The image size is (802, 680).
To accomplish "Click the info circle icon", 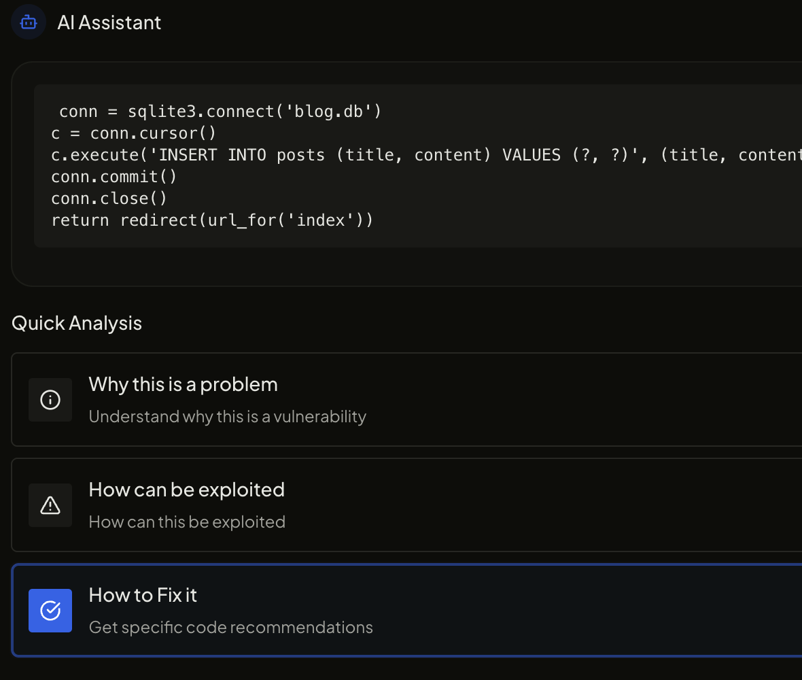I will pos(50,400).
